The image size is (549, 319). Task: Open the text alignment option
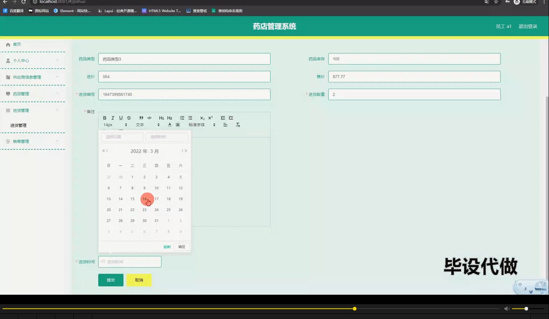click(x=225, y=125)
